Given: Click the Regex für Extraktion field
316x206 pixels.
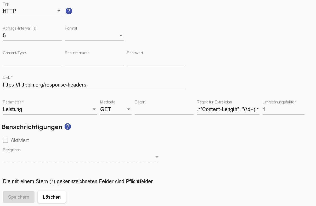Looking at the screenshot, I should (x=228, y=110).
